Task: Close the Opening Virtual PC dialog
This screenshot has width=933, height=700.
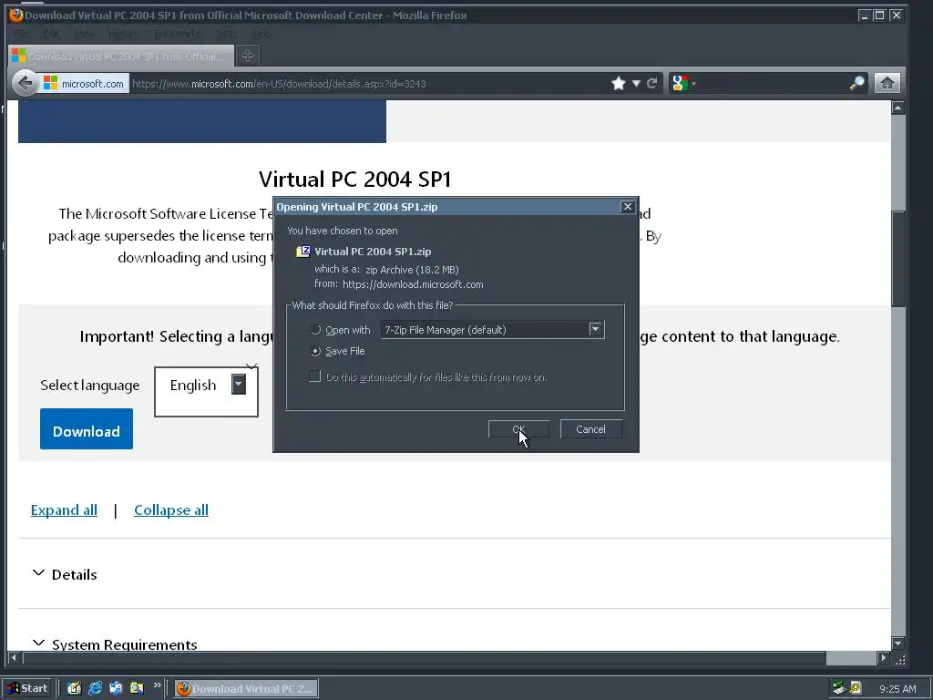Action: [627, 207]
